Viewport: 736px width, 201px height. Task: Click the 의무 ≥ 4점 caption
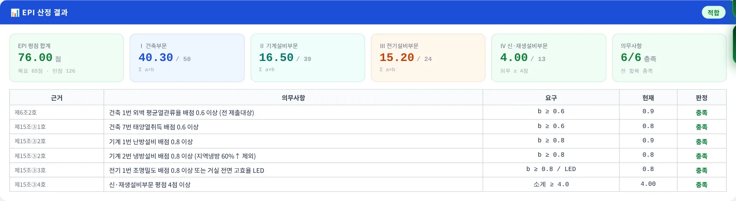pos(514,71)
